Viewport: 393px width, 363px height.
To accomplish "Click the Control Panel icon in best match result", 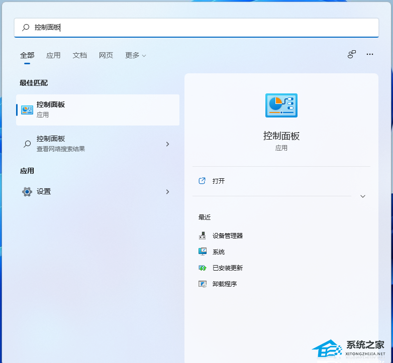I will (27, 109).
